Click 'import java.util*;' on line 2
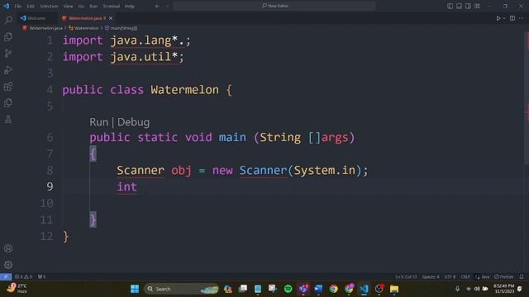 [x=123, y=57]
